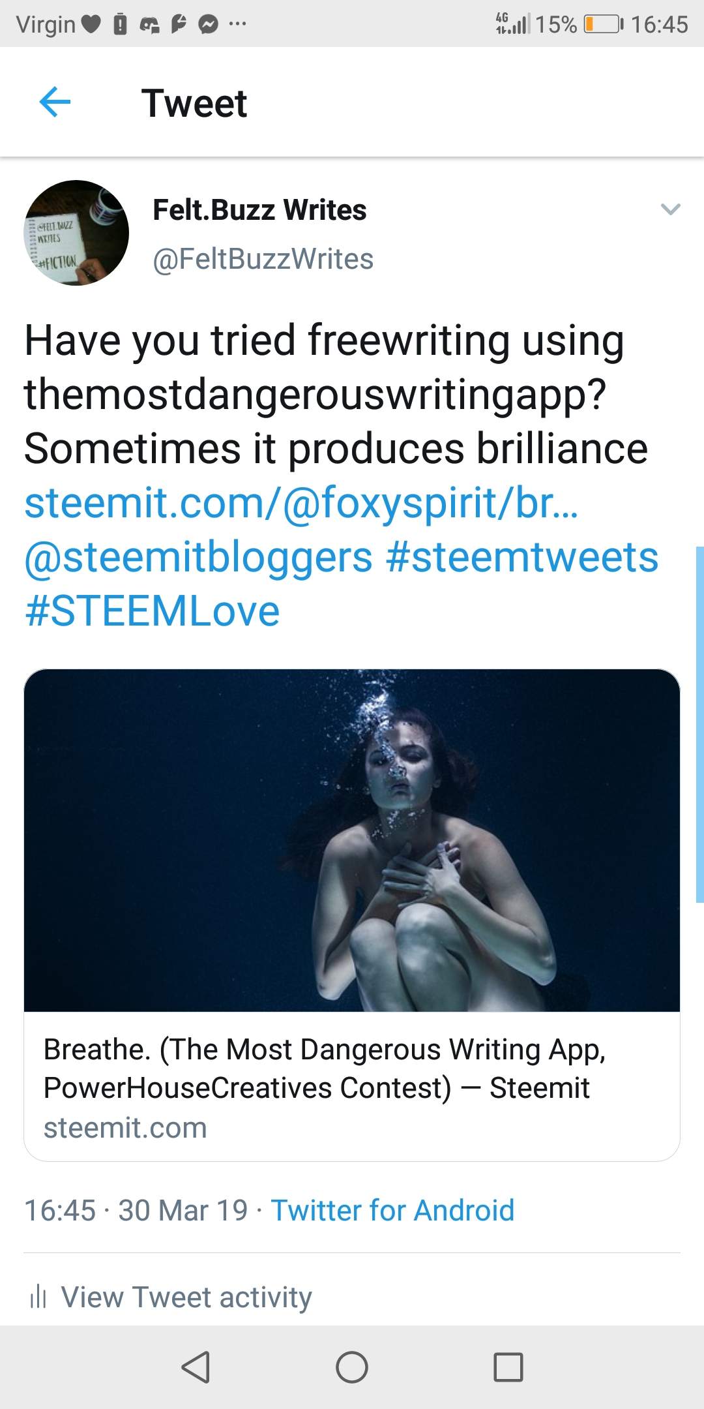Open the Breathe article card title
This screenshot has width=704, height=1409.
[325, 1068]
